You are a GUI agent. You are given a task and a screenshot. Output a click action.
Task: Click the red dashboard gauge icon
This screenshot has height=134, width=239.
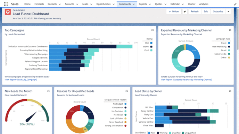pos(8,12)
